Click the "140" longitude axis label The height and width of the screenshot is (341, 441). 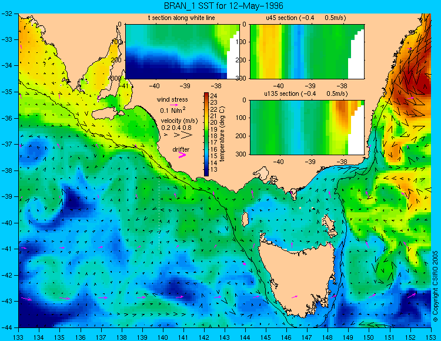pyautogui.click(x=163, y=336)
